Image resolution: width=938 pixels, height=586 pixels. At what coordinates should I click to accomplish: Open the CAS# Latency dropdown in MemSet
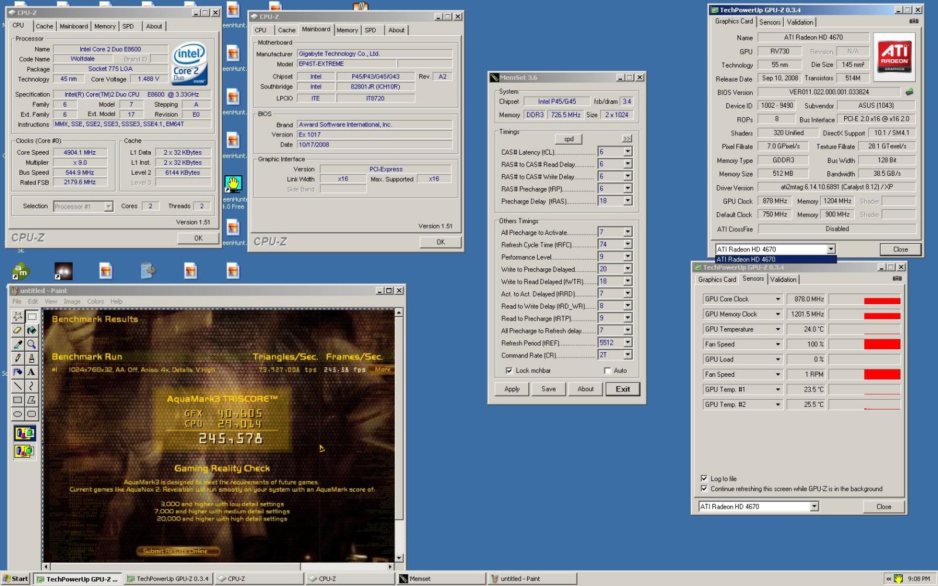(x=627, y=152)
